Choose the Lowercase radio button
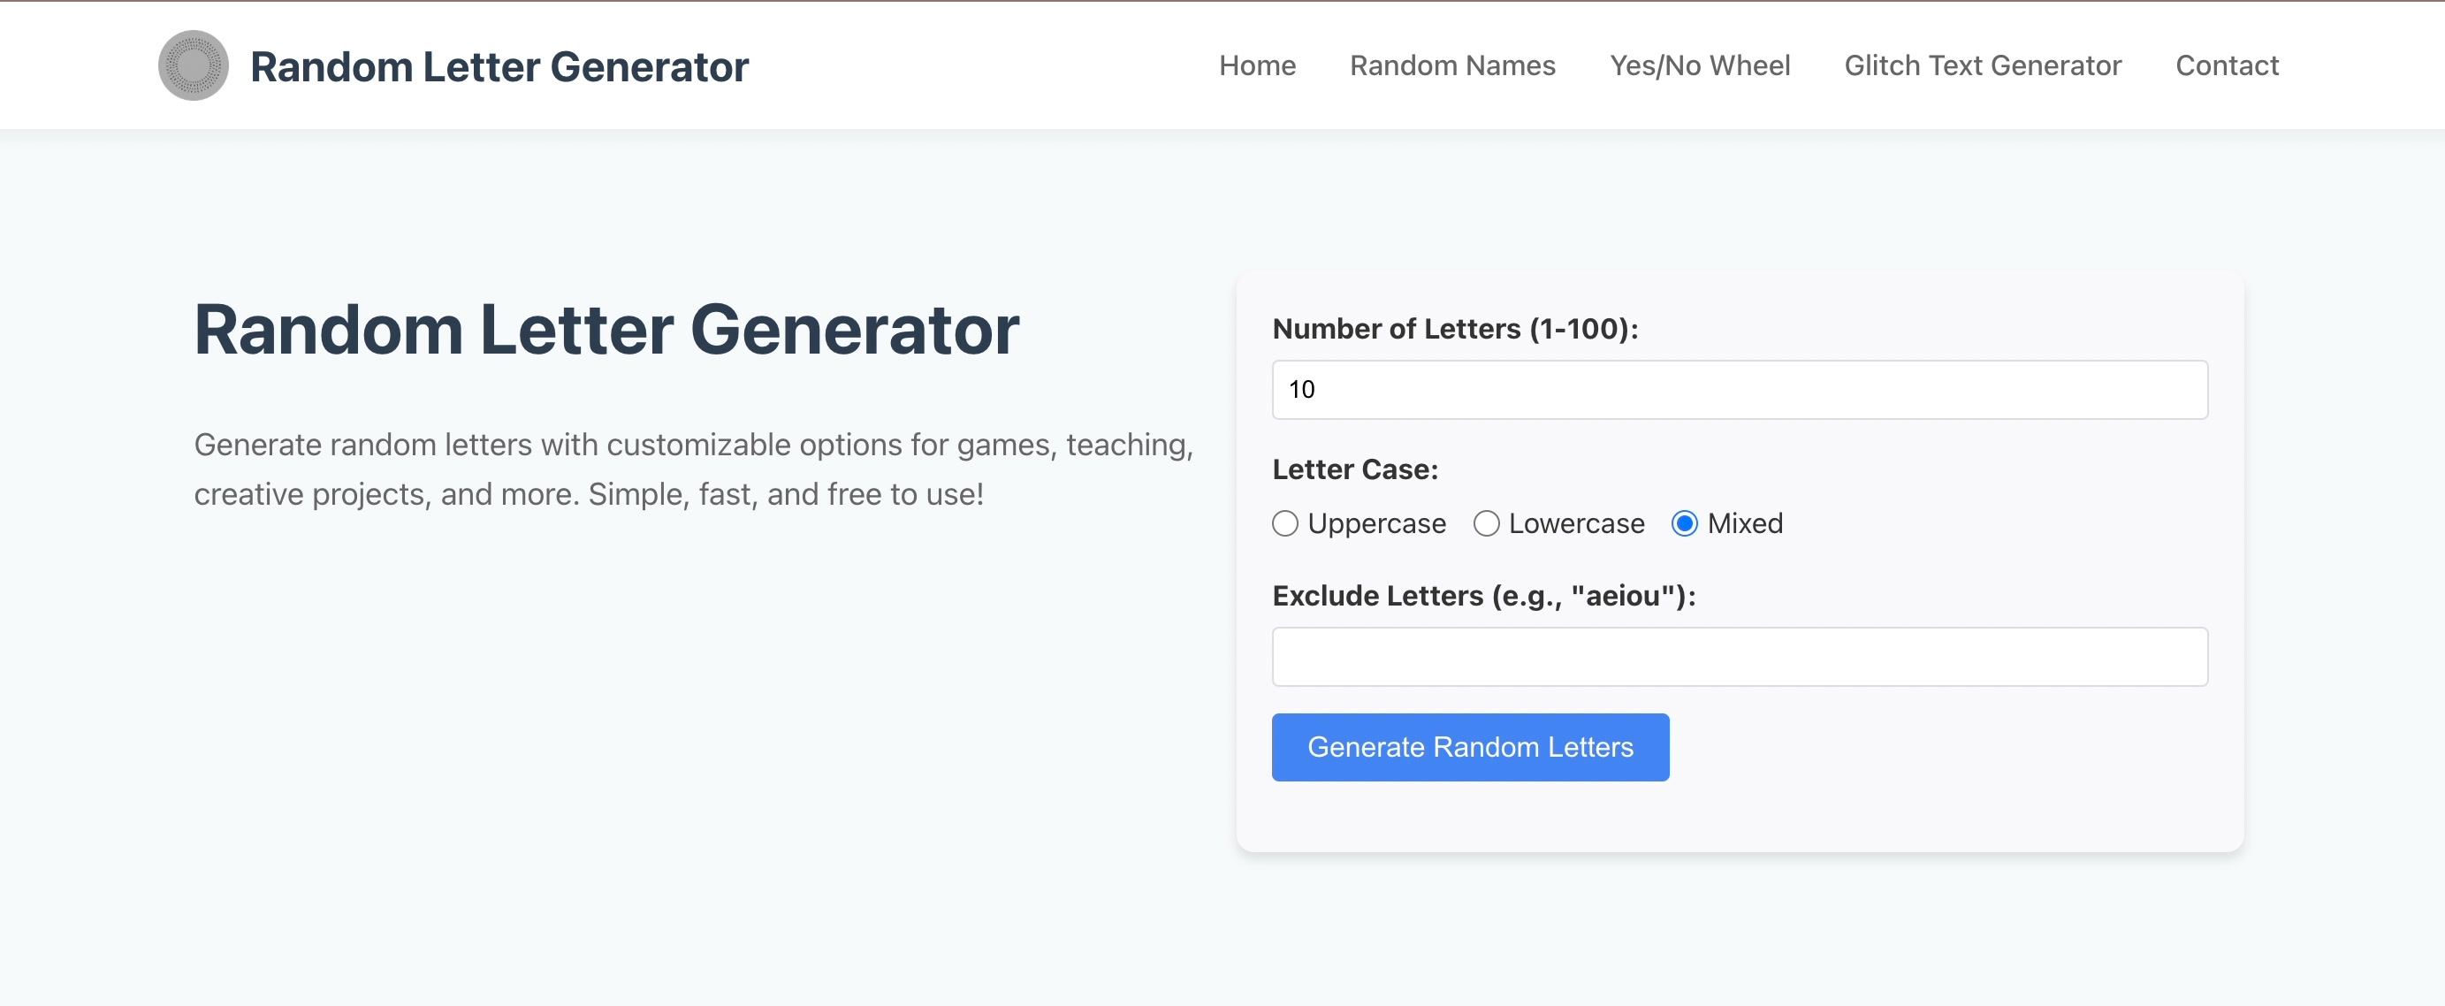 tap(1485, 524)
